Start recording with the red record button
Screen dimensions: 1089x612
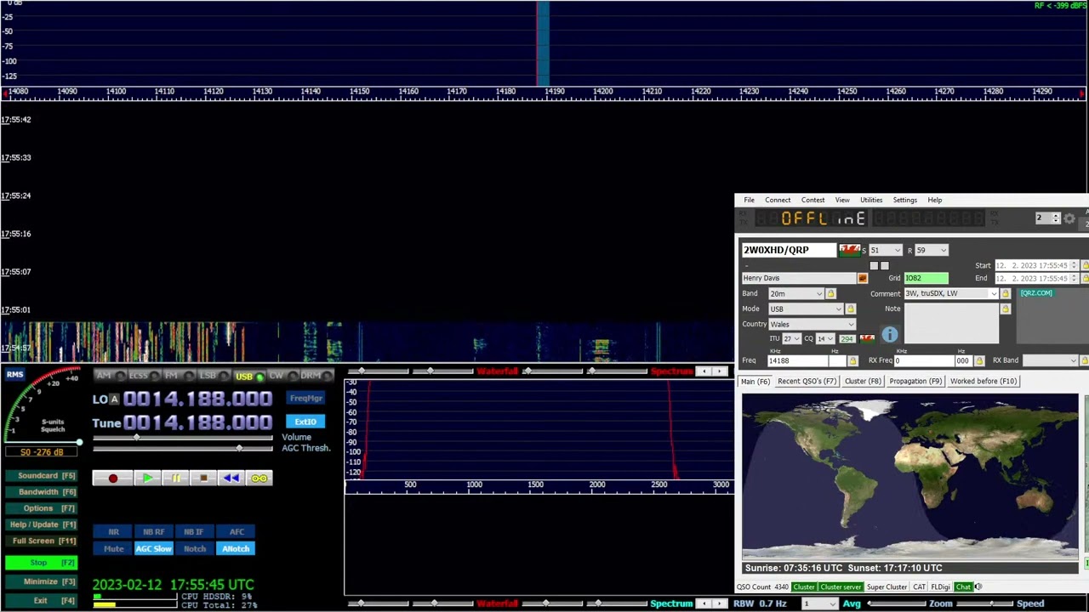[113, 479]
